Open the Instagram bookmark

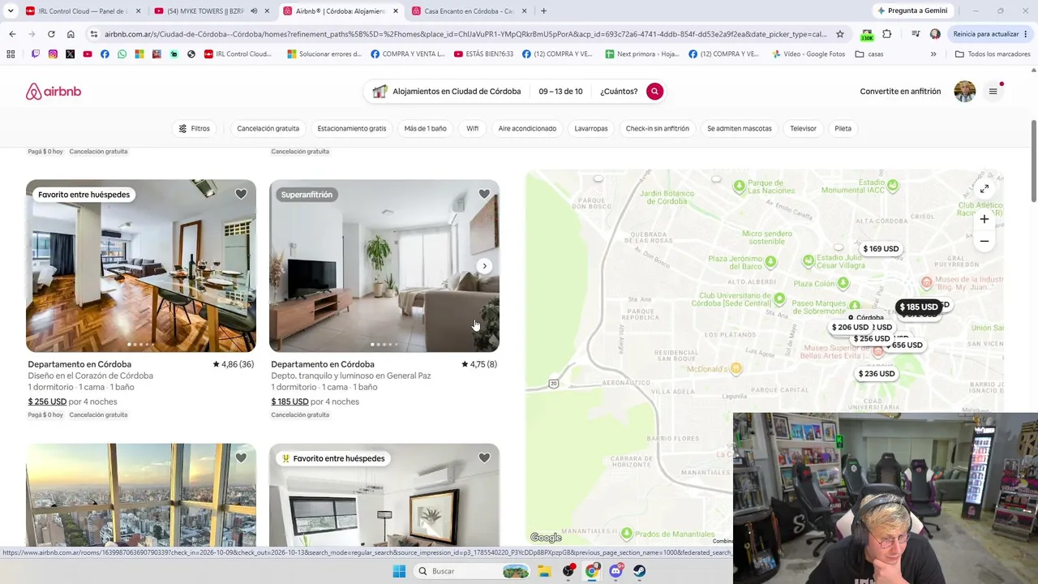53,54
